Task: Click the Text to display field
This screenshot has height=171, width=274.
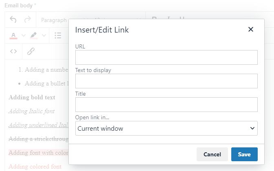Action: point(166,81)
